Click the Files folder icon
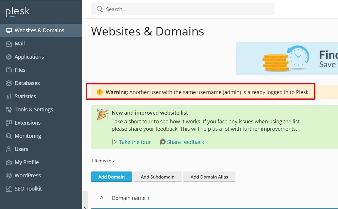338x209 pixels. click(9, 70)
